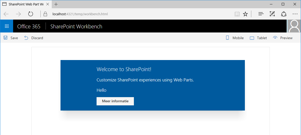Go back to previous page
301x135 pixels.
pos(6,14)
